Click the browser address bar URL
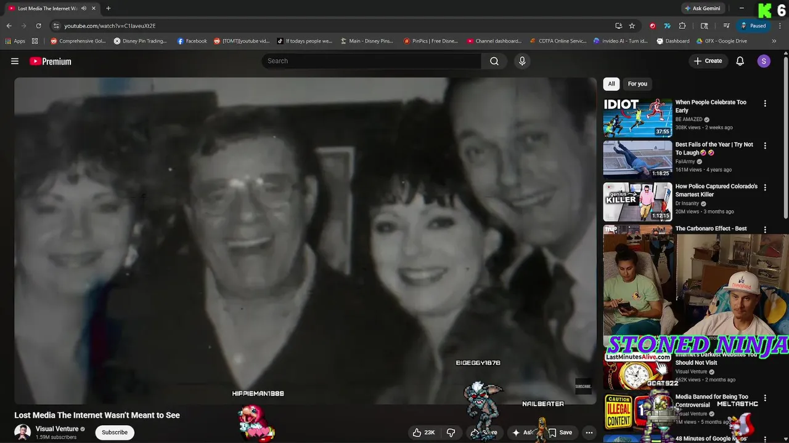 coord(110,26)
